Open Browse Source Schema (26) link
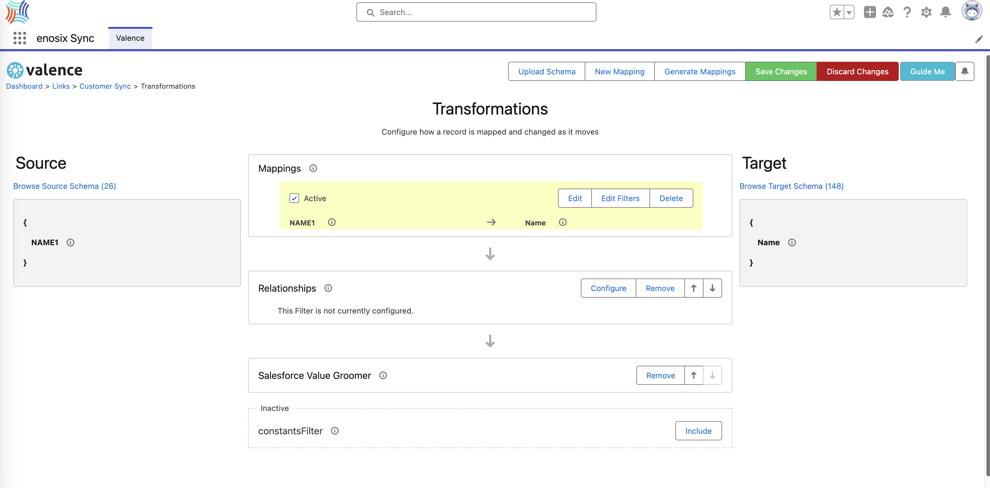The image size is (990, 488). click(64, 186)
